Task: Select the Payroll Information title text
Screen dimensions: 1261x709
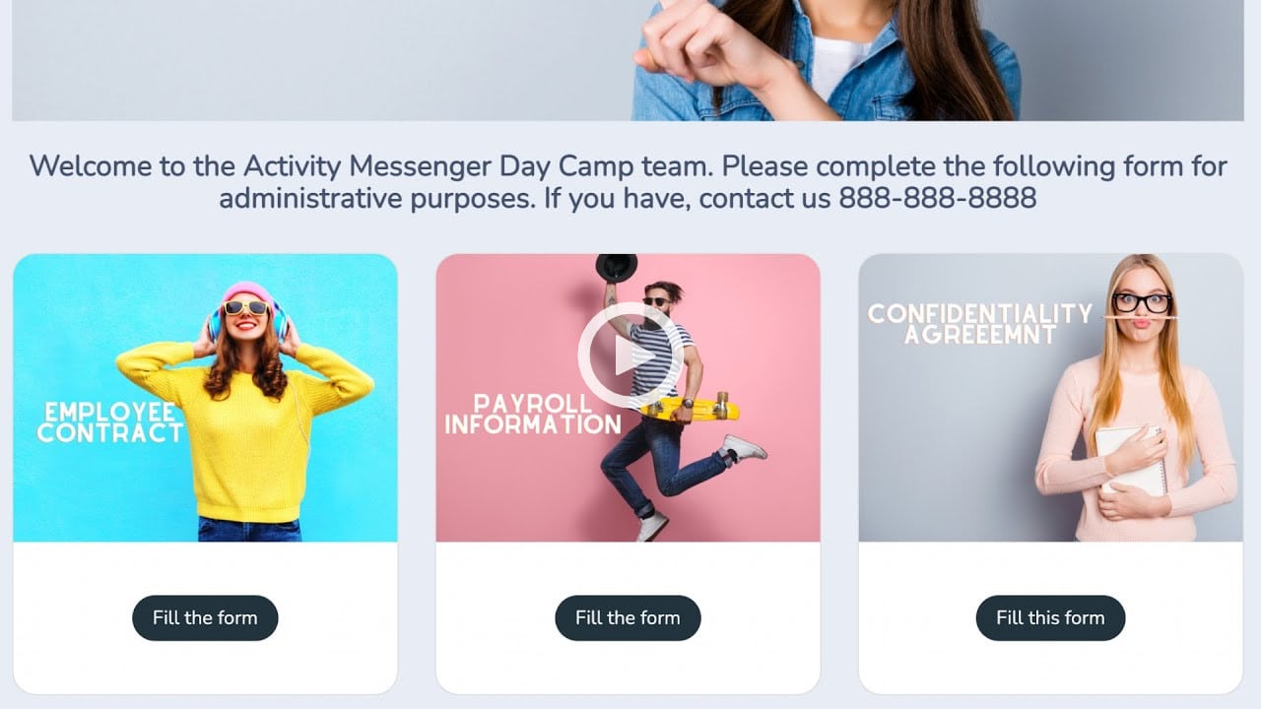Action: coord(533,414)
